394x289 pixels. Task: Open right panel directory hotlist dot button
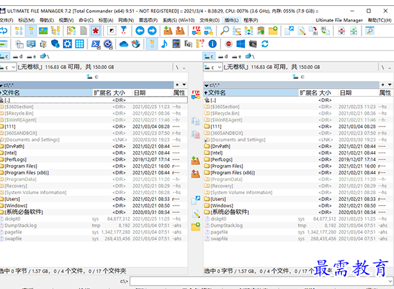click(383, 85)
